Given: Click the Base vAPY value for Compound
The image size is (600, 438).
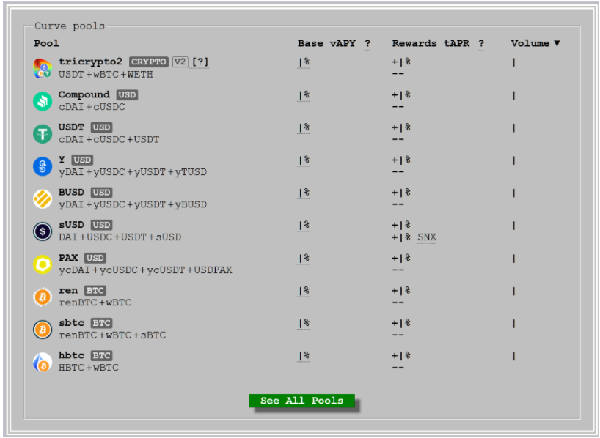Looking at the screenshot, I should point(304,94).
